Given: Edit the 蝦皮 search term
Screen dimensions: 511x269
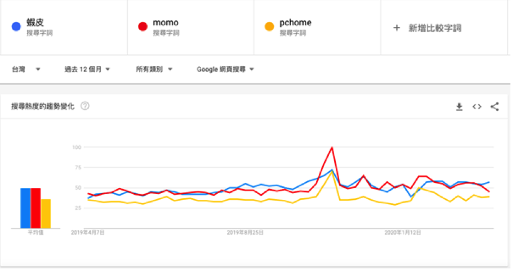Looking at the screenshot, I should click(64, 28).
